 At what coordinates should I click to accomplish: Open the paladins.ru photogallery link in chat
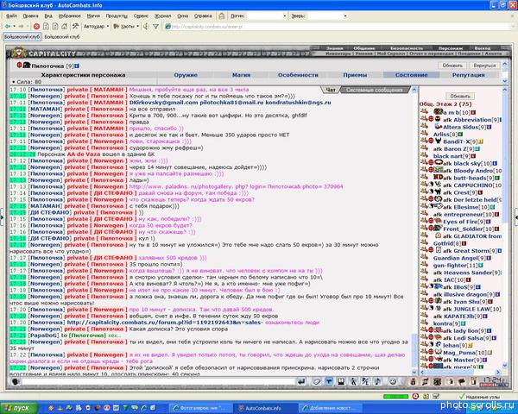236,186
